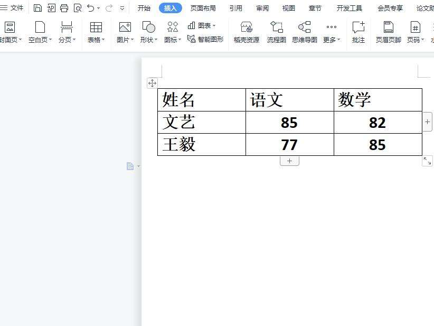The width and height of the screenshot is (434, 326).
Task: Expand the 形状 dropdown arrow
Action: click(x=156, y=40)
